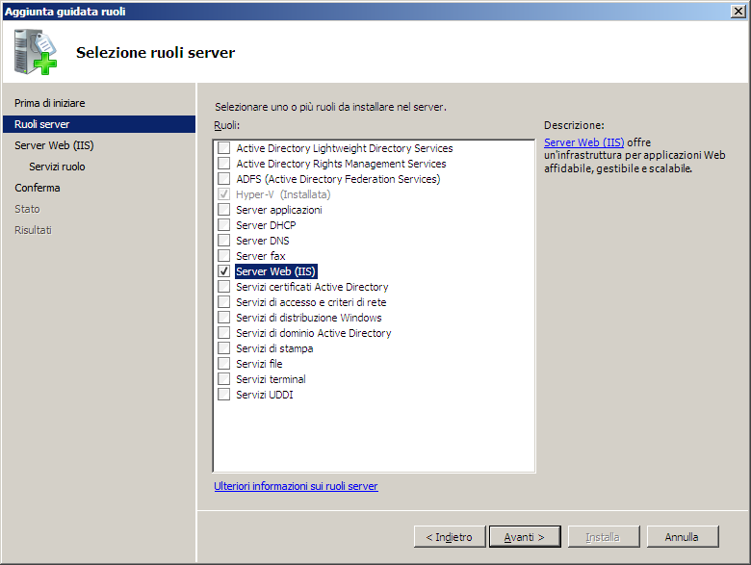Viewport: 751px width, 565px height.
Task: Click the Servizi di stampa label
Action: [x=274, y=348]
